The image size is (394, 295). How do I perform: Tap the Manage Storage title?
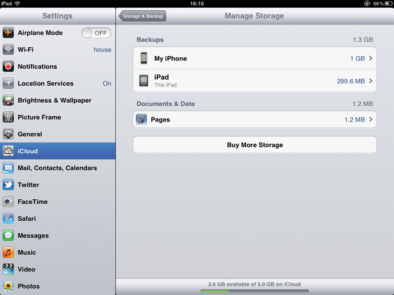coord(254,16)
